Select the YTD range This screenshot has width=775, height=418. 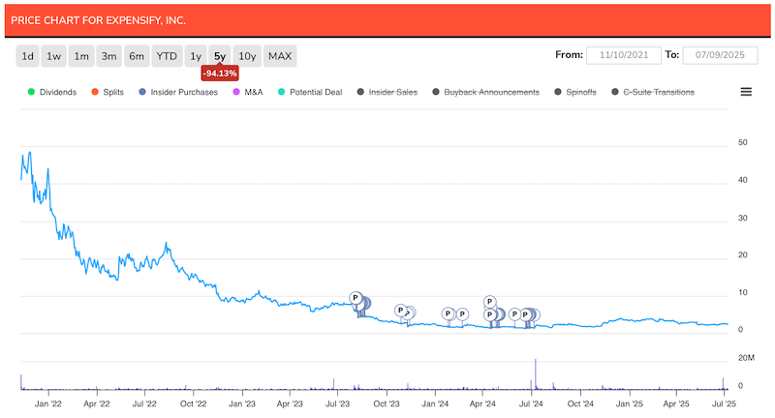click(x=167, y=56)
